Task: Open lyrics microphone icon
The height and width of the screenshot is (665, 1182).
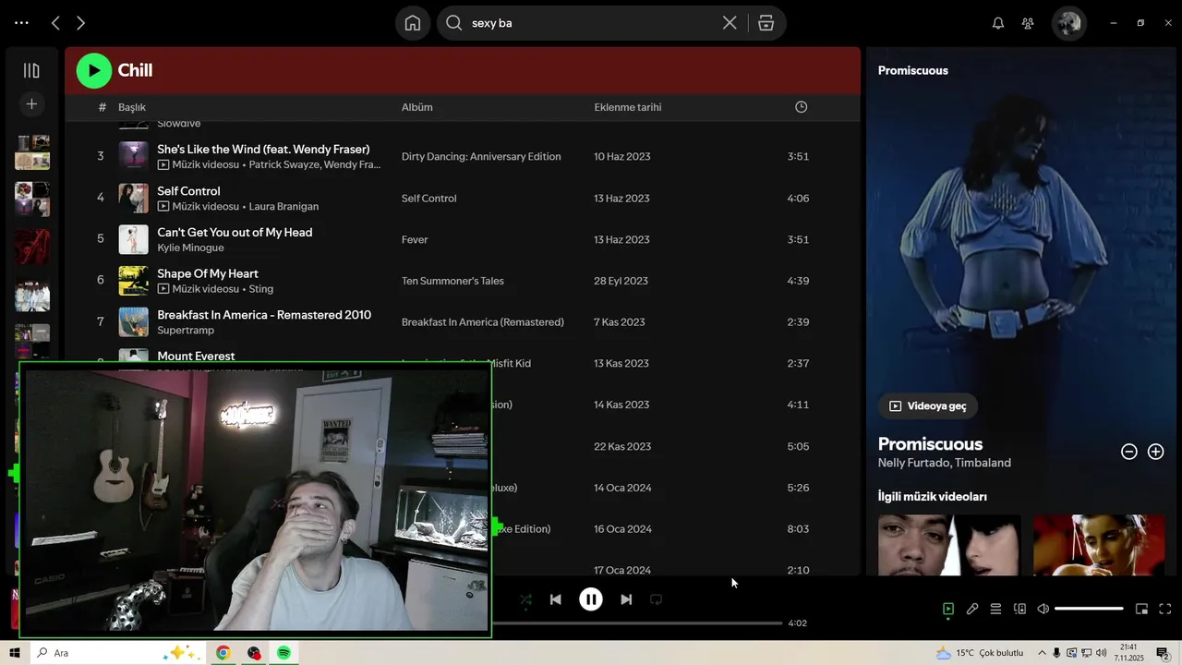Action: point(972,609)
